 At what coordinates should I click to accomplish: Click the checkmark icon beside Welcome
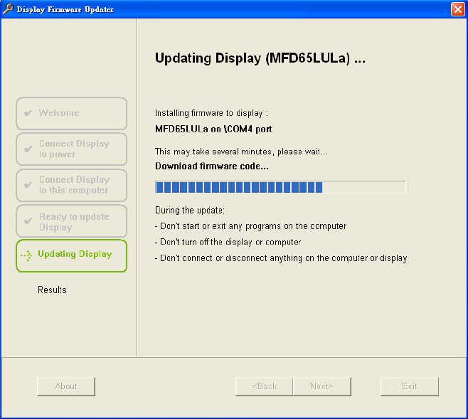tap(28, 113)
